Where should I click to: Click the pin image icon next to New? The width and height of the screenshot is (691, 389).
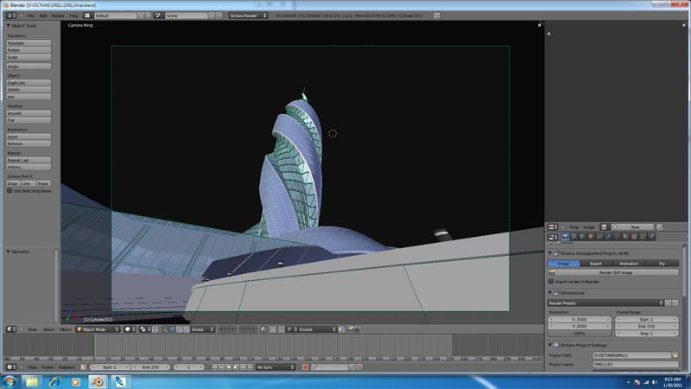tap(660, 226)
